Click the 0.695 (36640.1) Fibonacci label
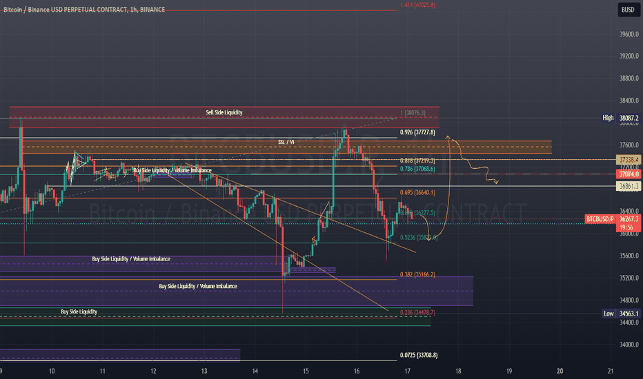 (x=417, y=192)
